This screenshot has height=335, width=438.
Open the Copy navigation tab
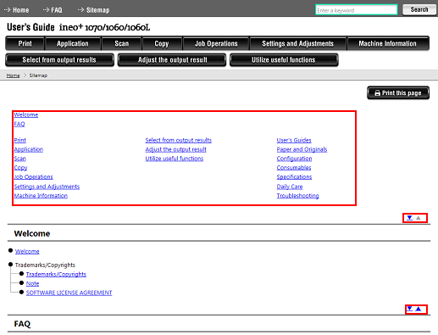pos(162,43)
